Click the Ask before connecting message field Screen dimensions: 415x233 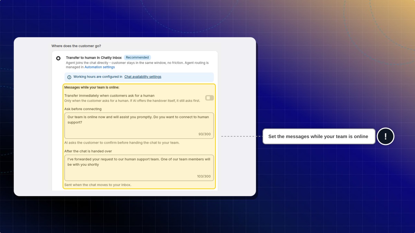[139, 126]
